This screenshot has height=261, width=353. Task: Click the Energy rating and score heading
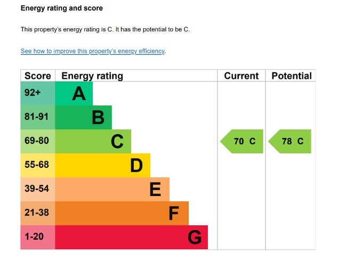click(62, 9)
